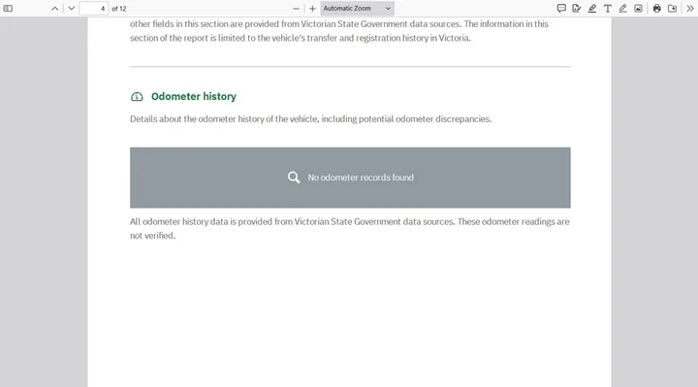
Task: Click the 'of 12' page count text
Action: click(x=119, y=9)
